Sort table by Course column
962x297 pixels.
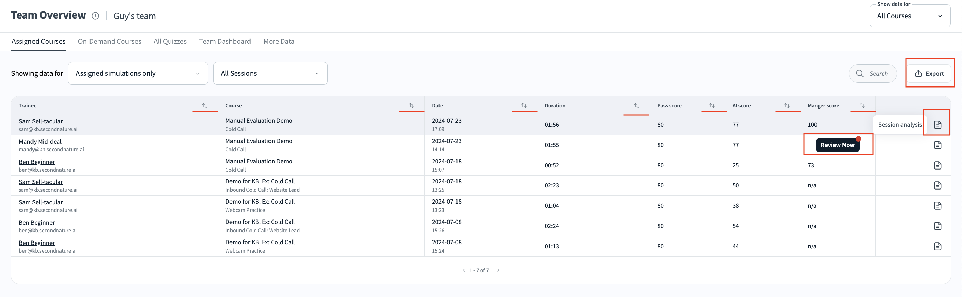[411, 106]
